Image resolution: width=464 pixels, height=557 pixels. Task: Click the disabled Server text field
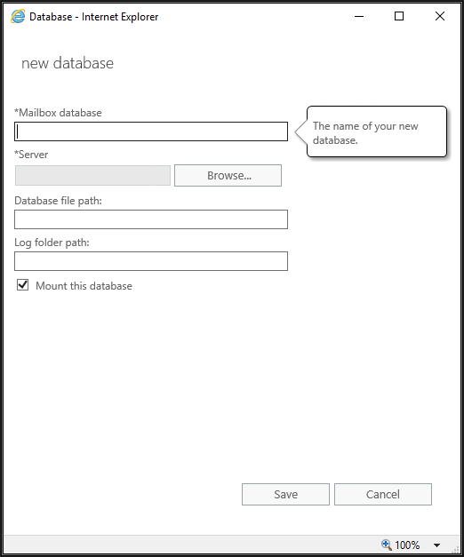[x=92, y=176]
